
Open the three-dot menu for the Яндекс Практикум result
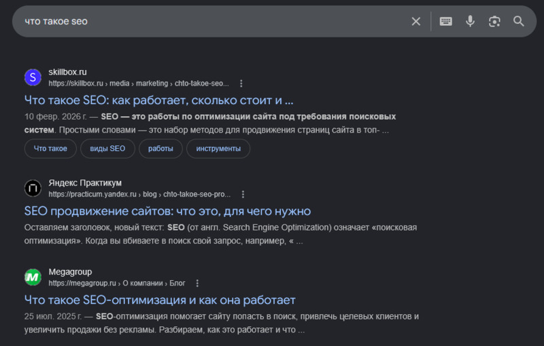(x=243, y=194)
